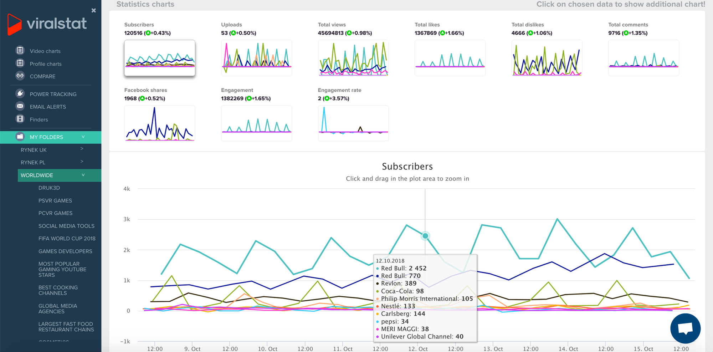
Task: Open GAMES DEVELOPERS folder
Action: [65, 251]
